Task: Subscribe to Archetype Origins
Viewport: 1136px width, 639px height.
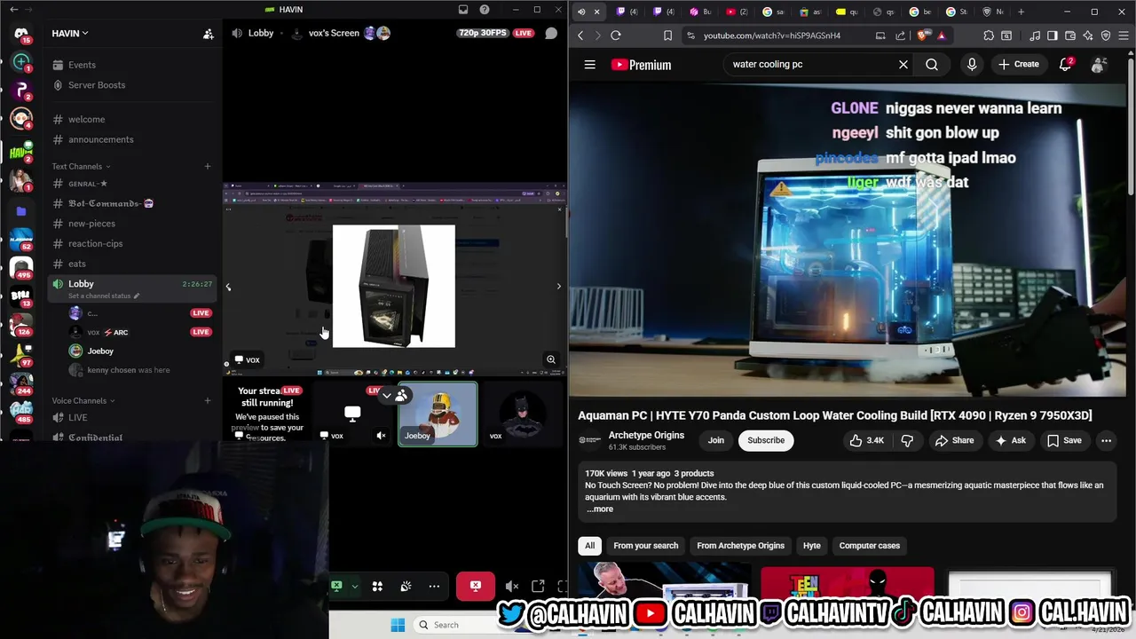Action: [x=766, y=440]
